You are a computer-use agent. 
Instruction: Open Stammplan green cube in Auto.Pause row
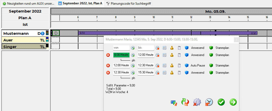(211, 65)
